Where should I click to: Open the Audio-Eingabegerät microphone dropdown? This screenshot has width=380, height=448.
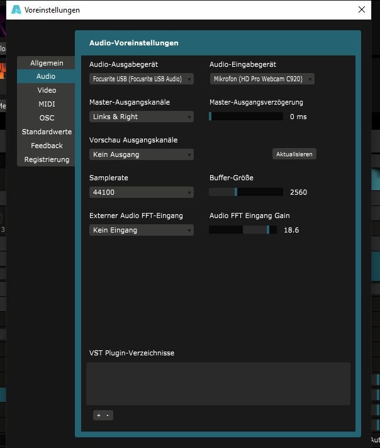click(x=261, y=79)
